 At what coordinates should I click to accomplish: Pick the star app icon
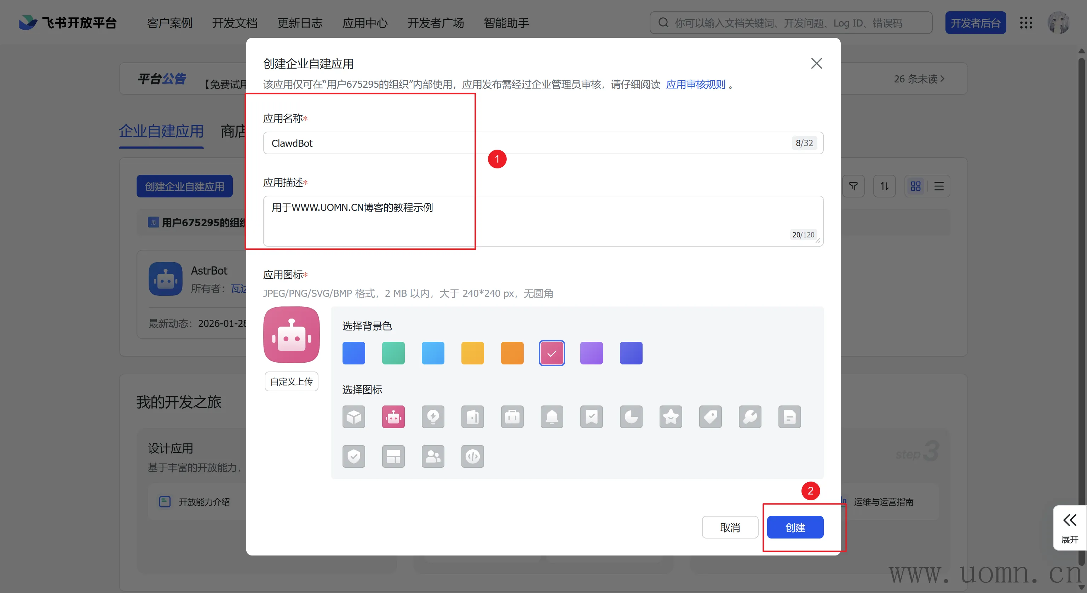671,417
